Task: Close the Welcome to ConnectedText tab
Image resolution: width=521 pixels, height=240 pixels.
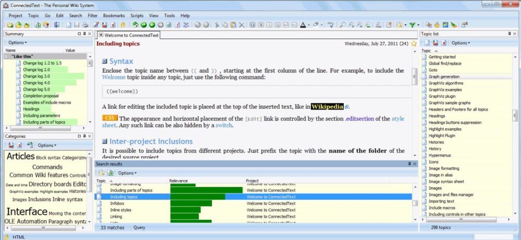Action: (x=101, y=35)
